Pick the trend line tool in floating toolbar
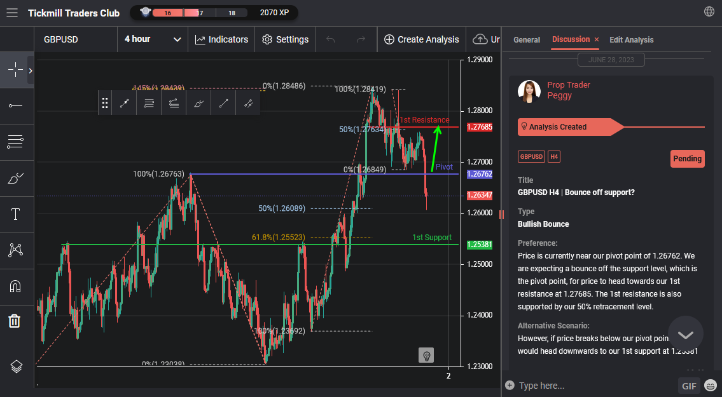 click(223, 103)
